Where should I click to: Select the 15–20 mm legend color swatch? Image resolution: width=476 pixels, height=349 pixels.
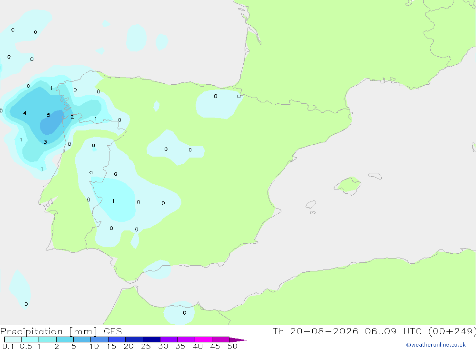[117, 339]
